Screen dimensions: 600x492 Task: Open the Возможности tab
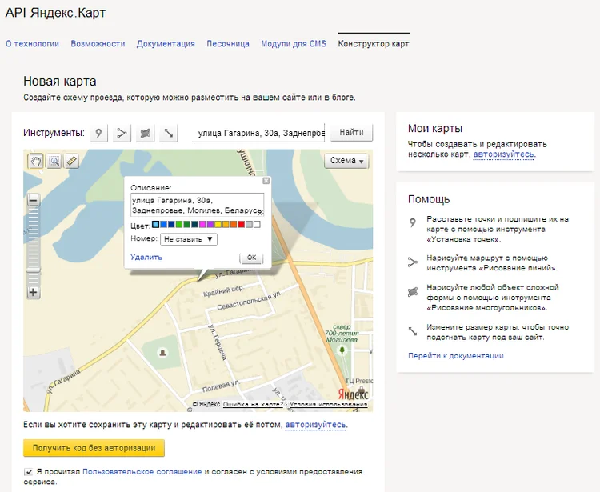(98, 44)
